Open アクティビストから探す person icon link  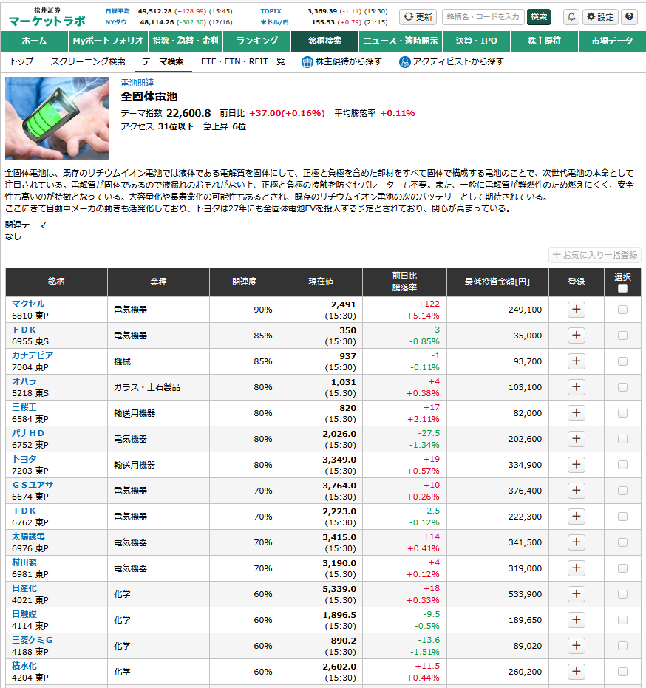451,61
